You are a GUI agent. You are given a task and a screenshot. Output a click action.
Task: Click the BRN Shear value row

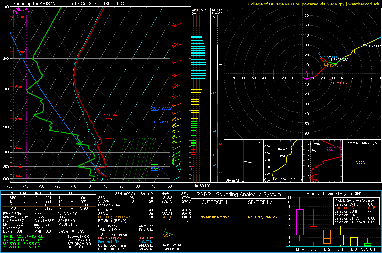[x=126, y=226]
